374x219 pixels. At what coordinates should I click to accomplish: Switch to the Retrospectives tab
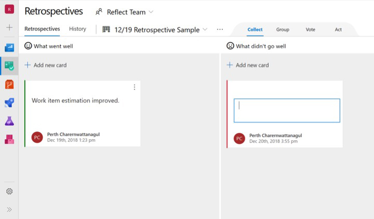point(42,29)
